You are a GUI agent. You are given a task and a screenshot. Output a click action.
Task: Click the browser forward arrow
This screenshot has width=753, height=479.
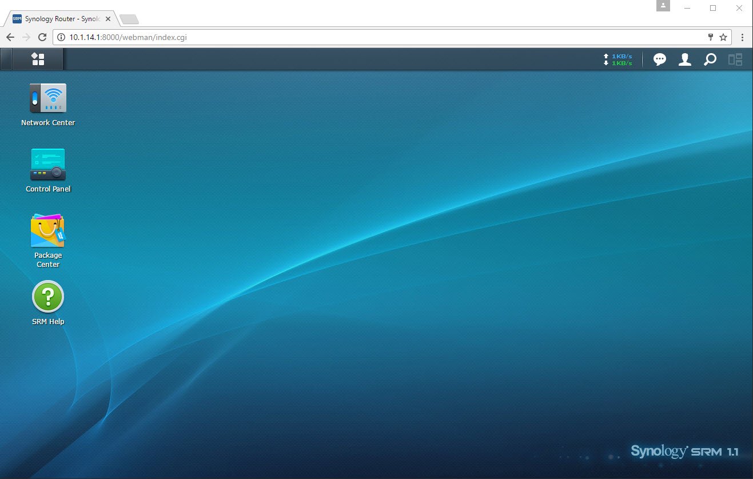point(26,37)
